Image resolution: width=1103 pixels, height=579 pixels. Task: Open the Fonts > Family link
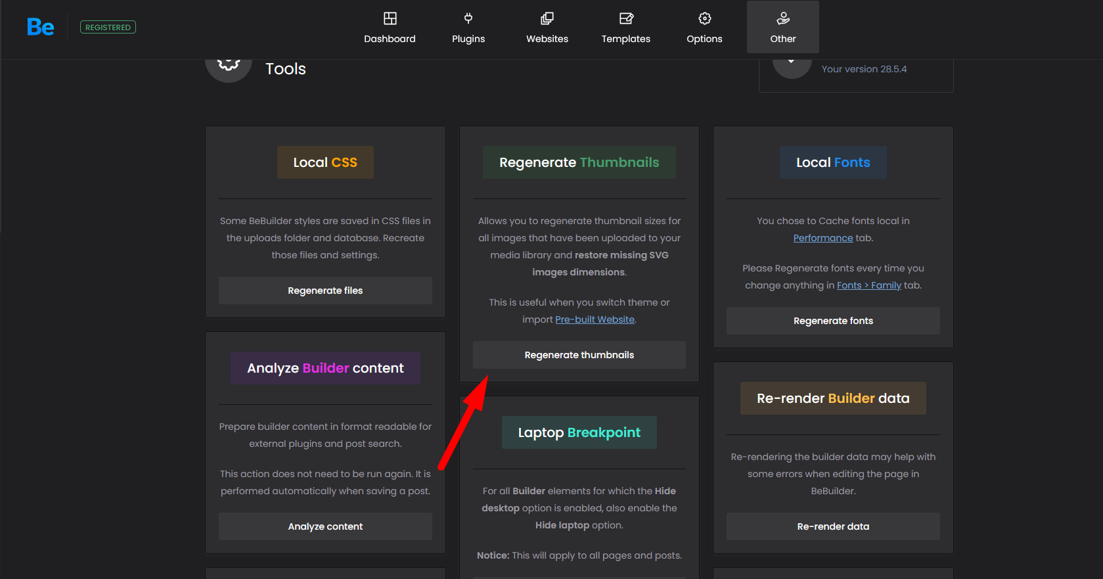click(x=869, y=285)
